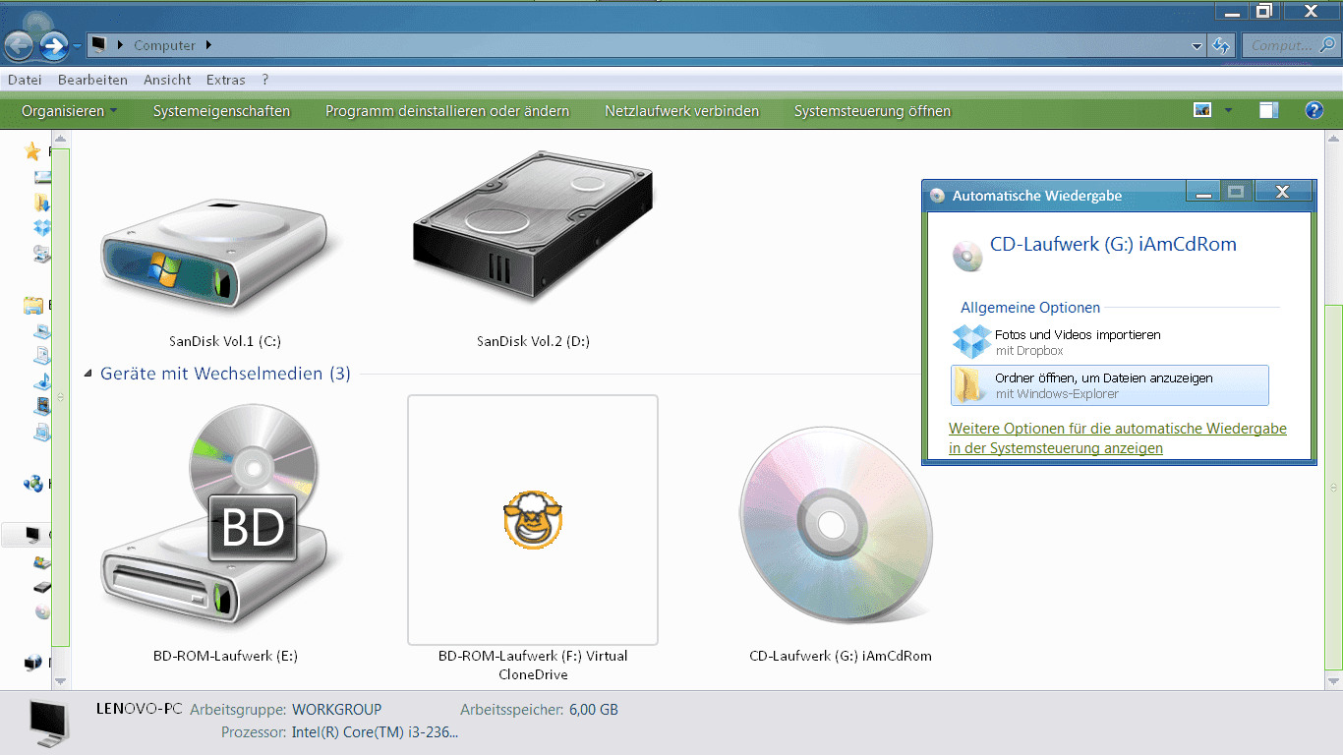
Task: Open Weitere Optionen für automatische Wiedergabe link
Action: tap(1118, 438)
